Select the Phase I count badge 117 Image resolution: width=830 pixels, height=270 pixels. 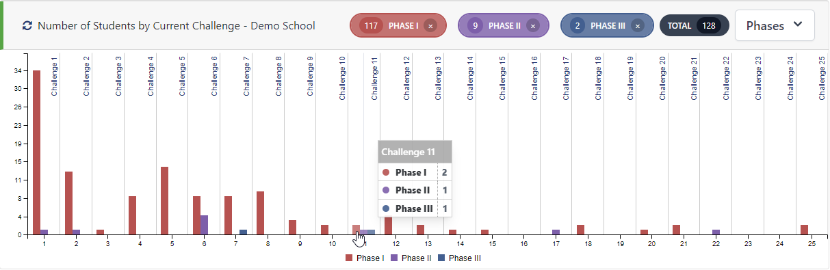[372, 26]
